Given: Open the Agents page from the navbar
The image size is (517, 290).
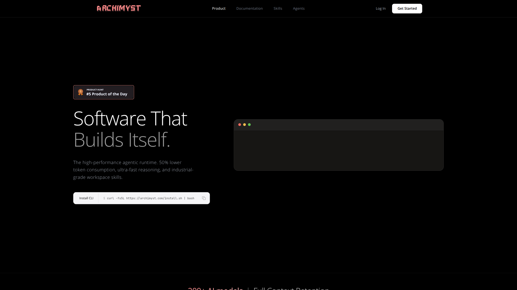Looking at the screenshot, I should [299, 8].
